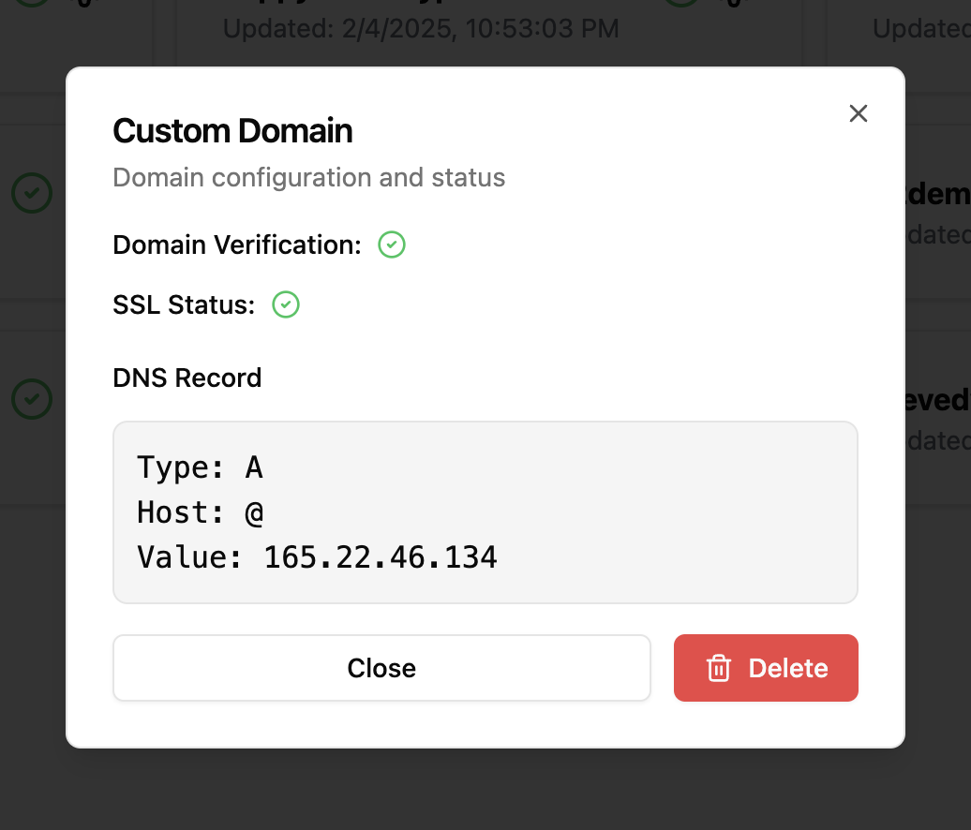971x830 pixels.
Task: Click the SSL Status label text
Action: (x=184, y=305)
